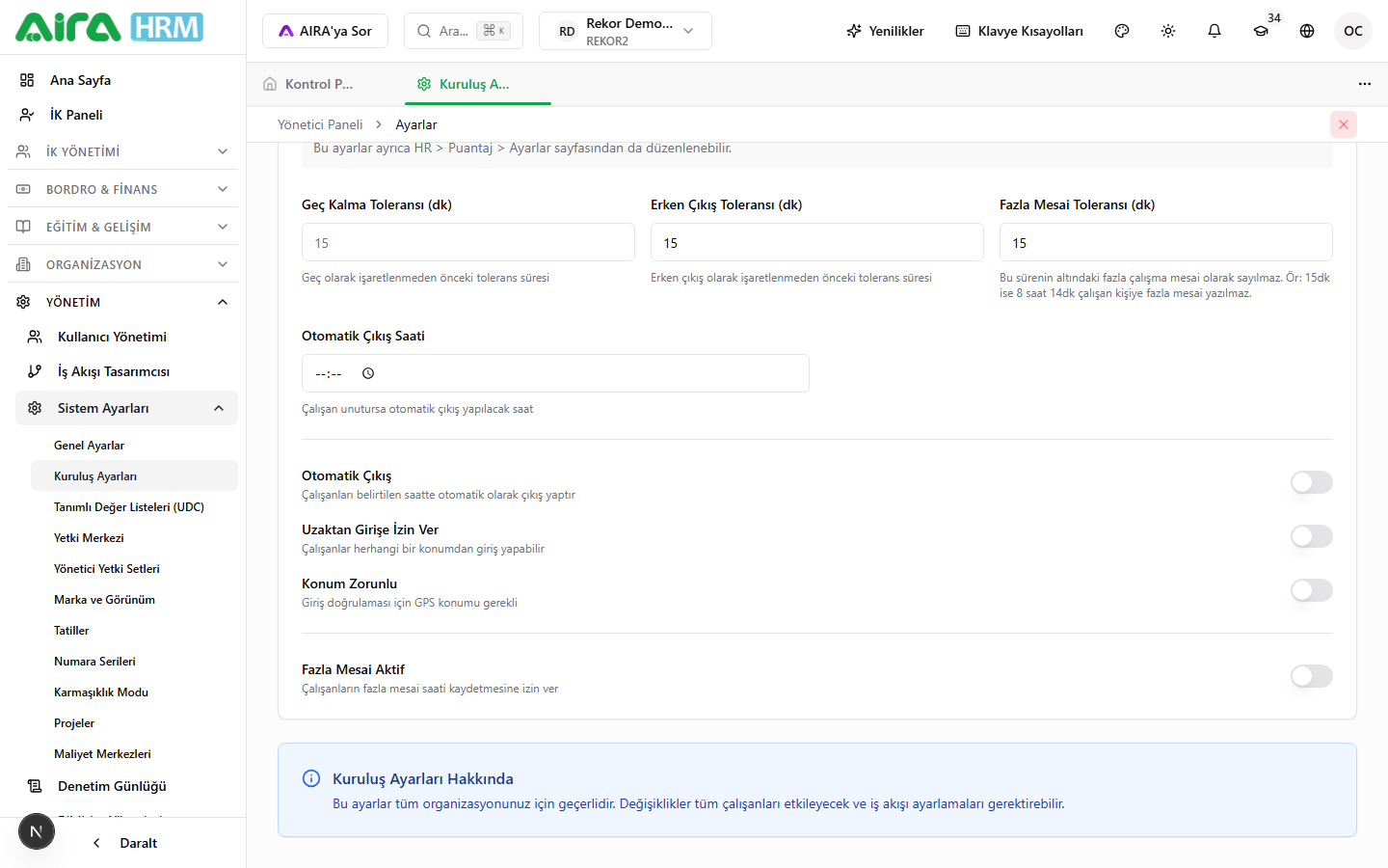This screenshot has height=868, width=1388.
Task: Collapse the YÖNETİM section
Action: click(x=122, y=302)
